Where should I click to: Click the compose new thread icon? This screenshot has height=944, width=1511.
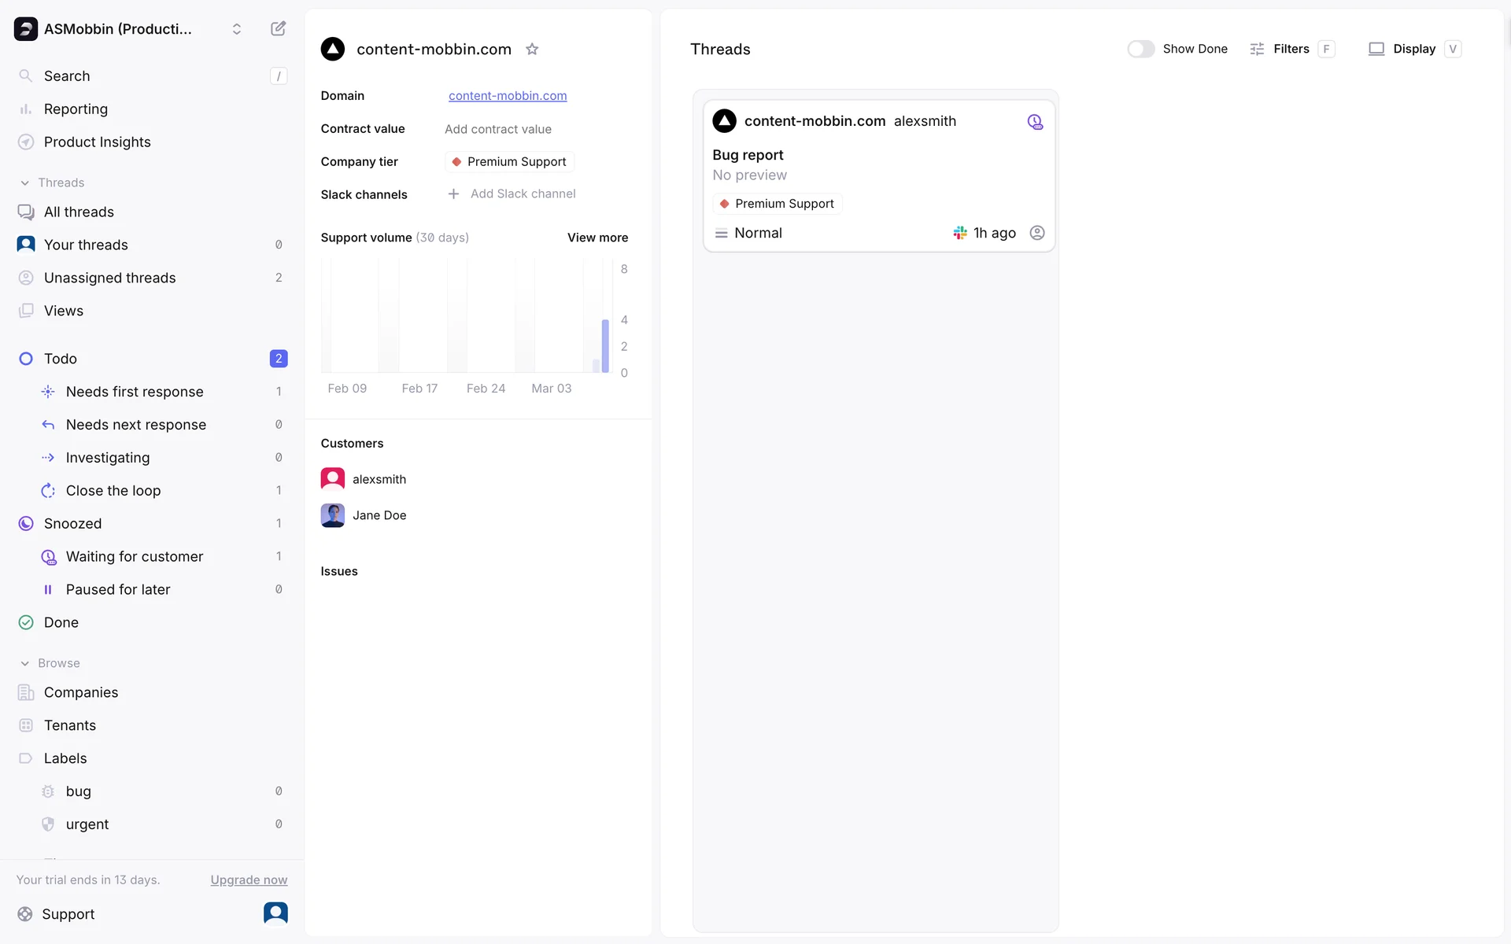coord(278,29)
